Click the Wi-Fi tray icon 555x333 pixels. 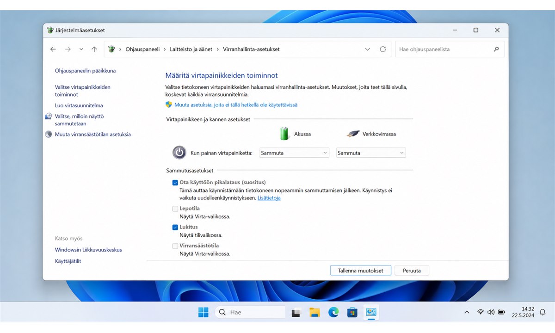click(x=481, y=312)
